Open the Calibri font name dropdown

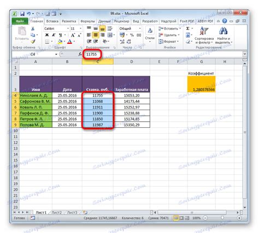[x=68, y=29]
